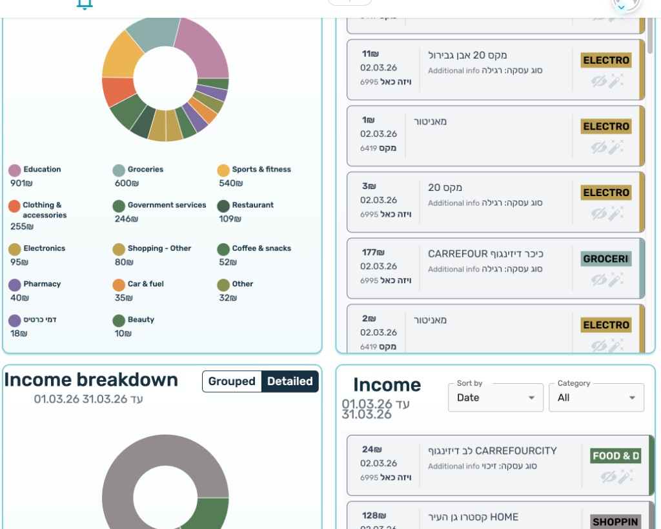Viewport: 661px width, 529px height.
Task: Switch income breakdown to Grouped view
Action: tap(232, 381)
